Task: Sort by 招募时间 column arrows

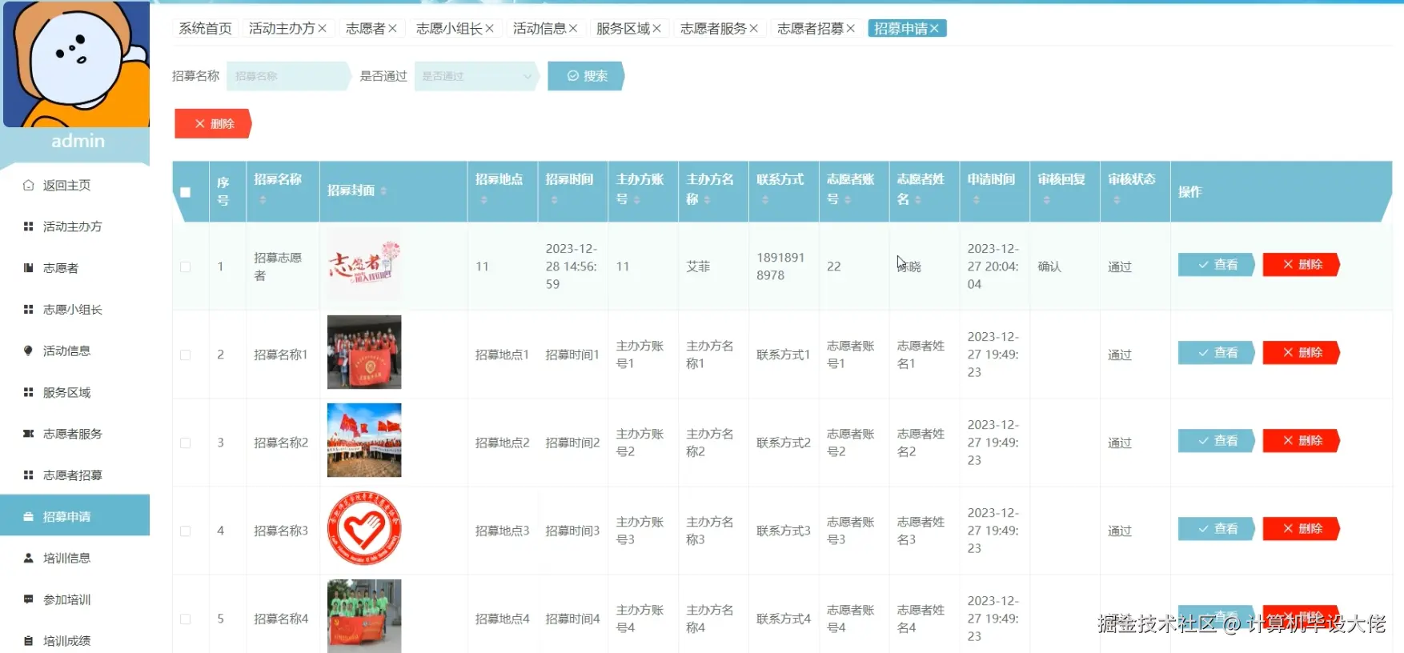Action: click(x=554, y=199)
